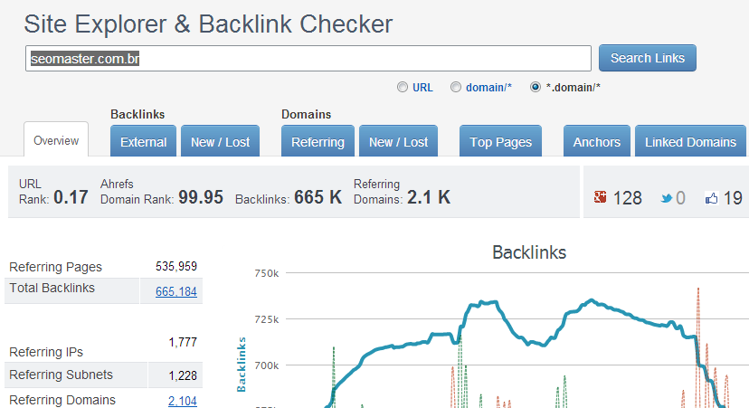Open the External backlinks tab

[x=143, y=141]
